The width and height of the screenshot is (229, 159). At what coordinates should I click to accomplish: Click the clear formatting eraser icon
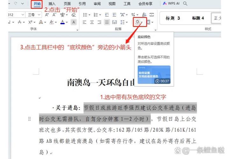click(x=74, y=15)
